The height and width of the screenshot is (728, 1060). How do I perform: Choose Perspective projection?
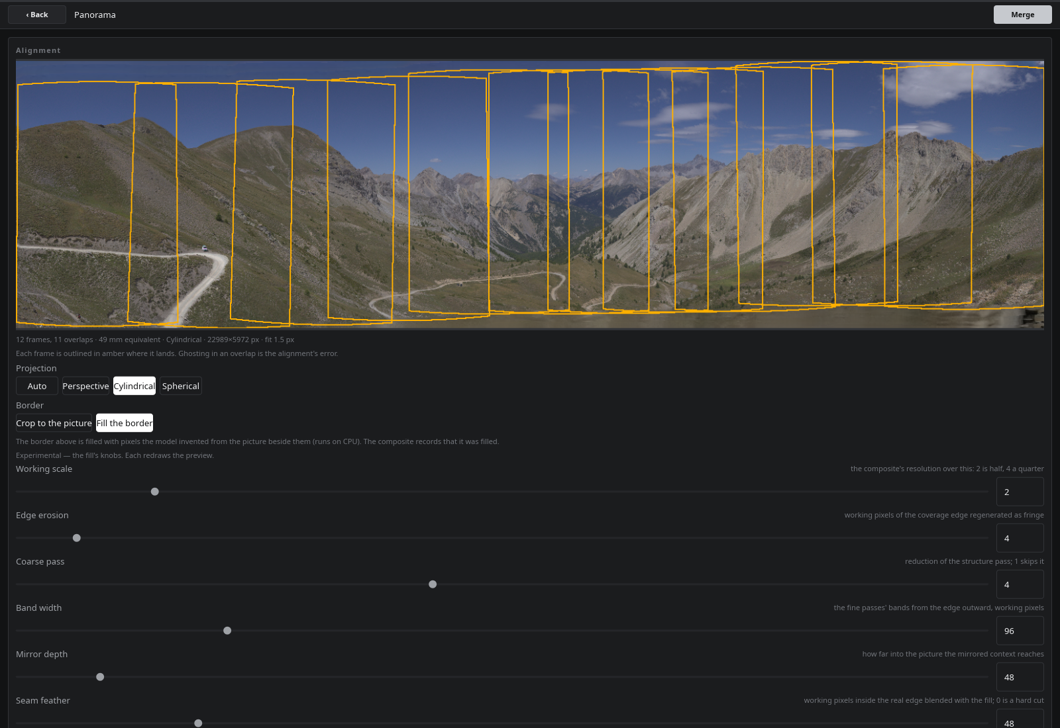coord(85,386)
